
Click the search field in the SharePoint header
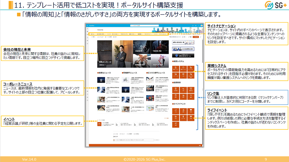144,26
